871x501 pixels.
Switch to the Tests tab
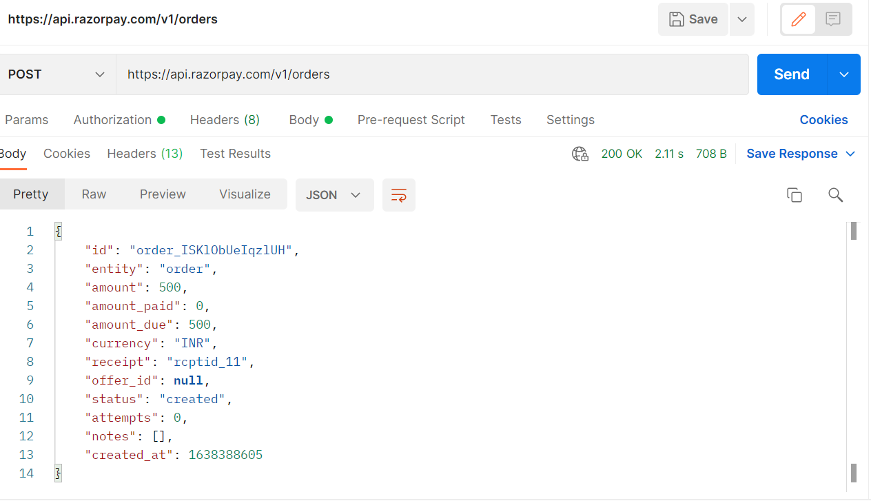click(x=506, y=119)
